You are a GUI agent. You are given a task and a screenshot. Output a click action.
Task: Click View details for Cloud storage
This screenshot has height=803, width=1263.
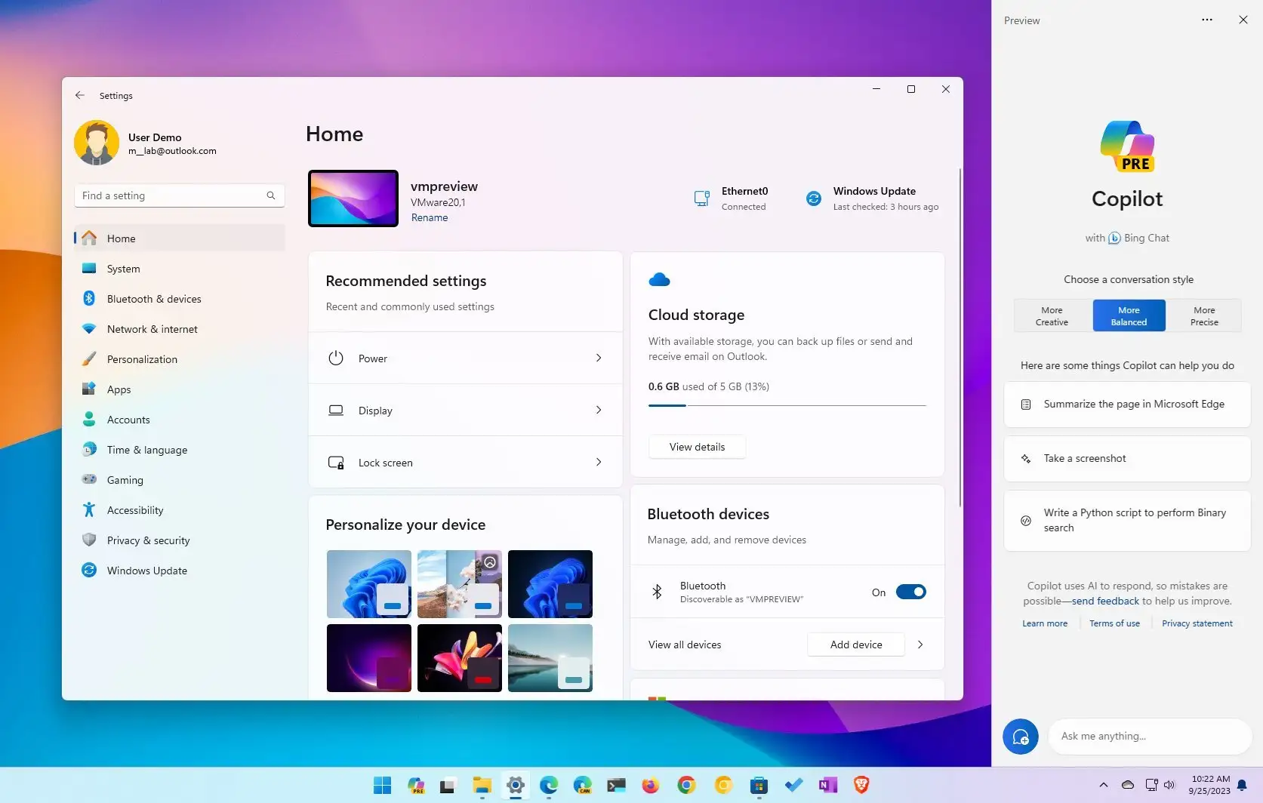click(697, 447)
